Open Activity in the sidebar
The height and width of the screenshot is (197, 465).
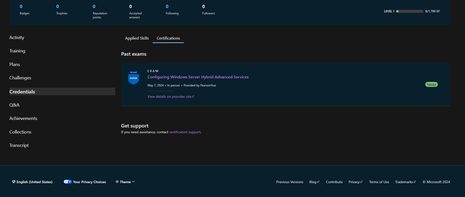(17, 38)
